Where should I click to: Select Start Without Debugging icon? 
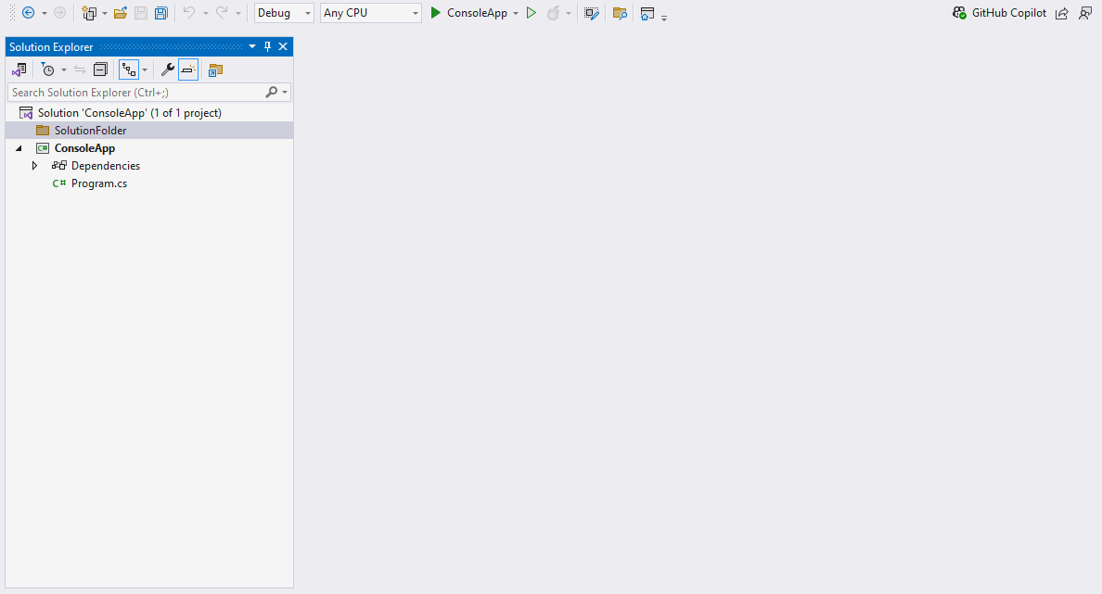532,13
